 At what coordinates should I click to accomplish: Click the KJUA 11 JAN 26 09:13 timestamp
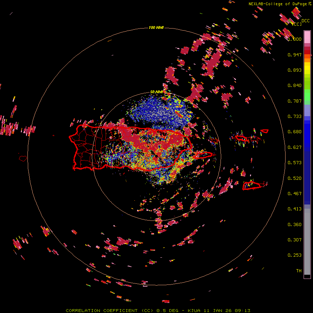(x=219, y=311)
